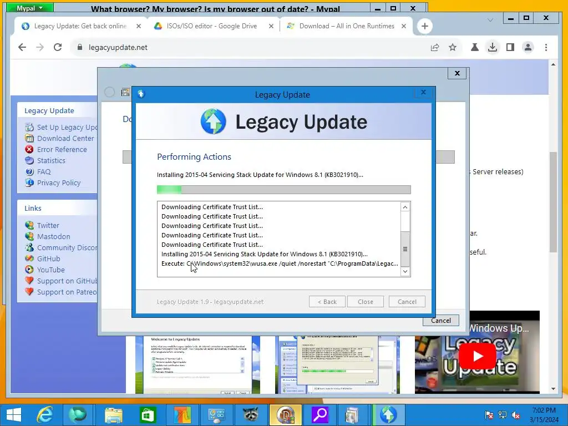568x426 pixels.
Task: Open Error Reference red X icon
Action: coord(29,149)
